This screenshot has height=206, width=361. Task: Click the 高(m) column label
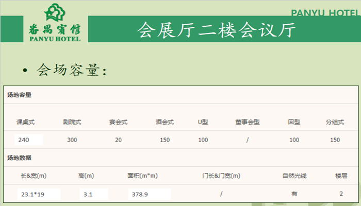click(x=86, y=176)
